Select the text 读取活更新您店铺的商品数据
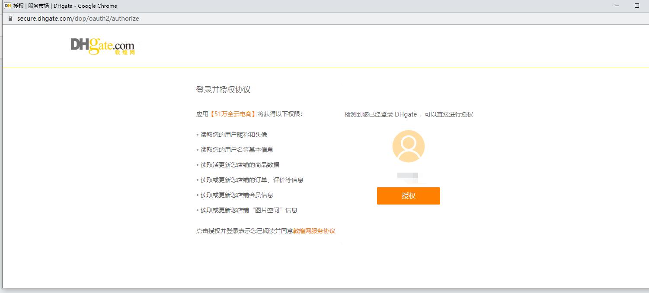The height and width of the screenshot is (293, 649). 240,165
